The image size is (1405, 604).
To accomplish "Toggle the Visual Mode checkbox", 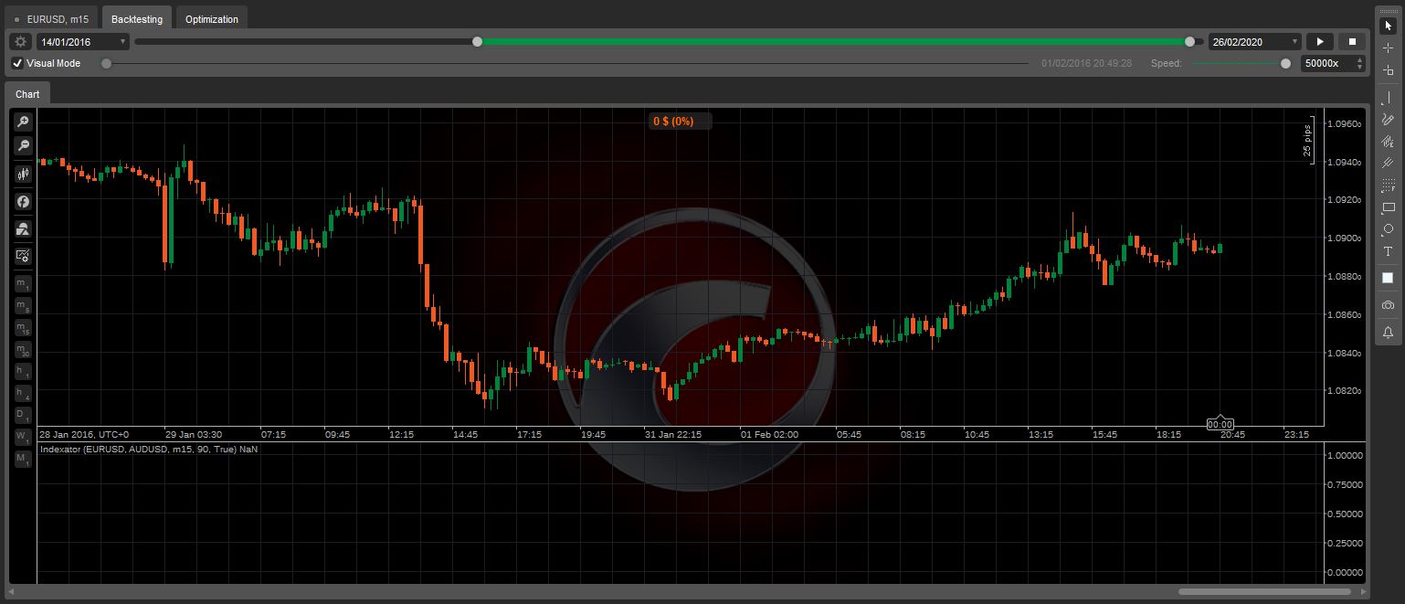I will [x=17, y=63].
